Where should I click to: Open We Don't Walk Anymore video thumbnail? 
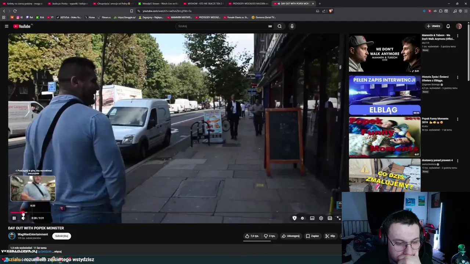coord(384,53)
